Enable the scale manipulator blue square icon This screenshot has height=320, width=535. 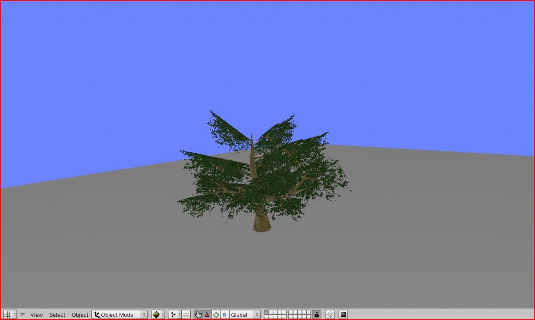pyautogui.click(x=225, y=314)
